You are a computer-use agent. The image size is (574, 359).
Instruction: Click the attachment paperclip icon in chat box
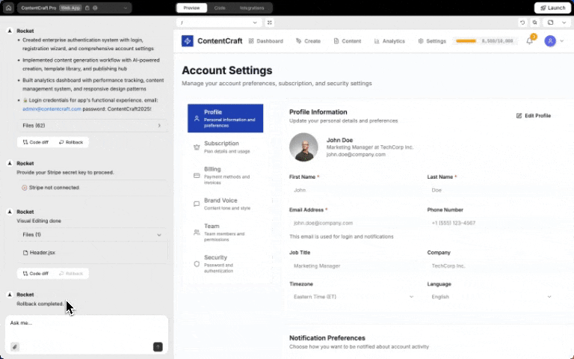[x=15, y=347]
